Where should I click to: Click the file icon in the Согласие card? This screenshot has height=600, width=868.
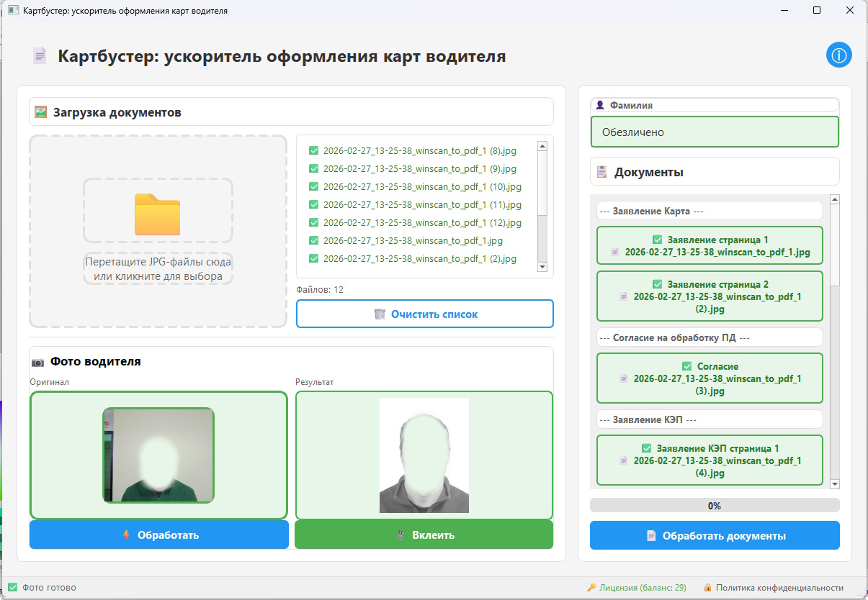click(624, 378)
